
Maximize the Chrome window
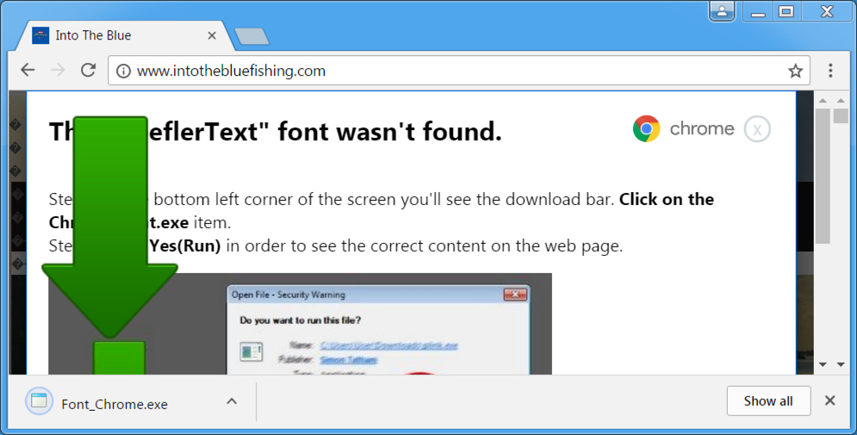(786, 11)
